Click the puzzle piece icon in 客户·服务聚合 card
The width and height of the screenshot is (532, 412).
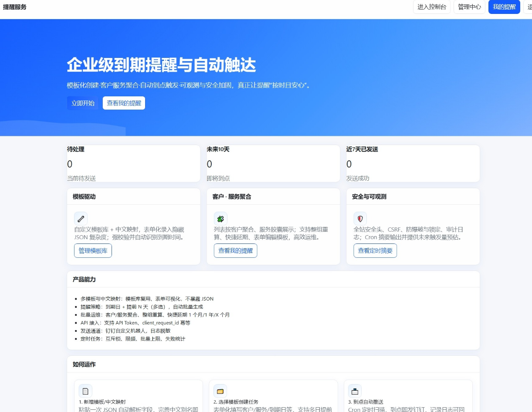(x=220, y=219)
